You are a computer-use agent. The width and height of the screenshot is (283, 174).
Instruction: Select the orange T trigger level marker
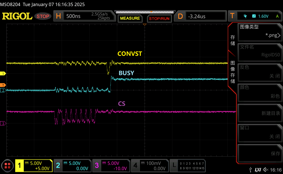tap(3, 85)
